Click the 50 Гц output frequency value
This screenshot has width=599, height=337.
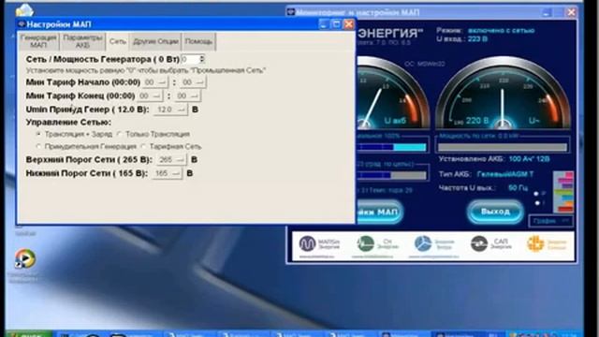click(x=518, y=187)
